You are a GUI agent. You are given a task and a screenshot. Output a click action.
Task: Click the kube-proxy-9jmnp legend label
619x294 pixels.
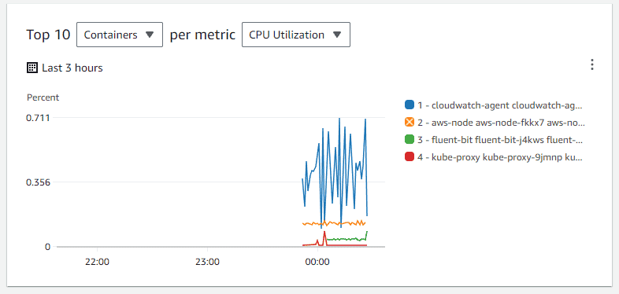(500, 157)
